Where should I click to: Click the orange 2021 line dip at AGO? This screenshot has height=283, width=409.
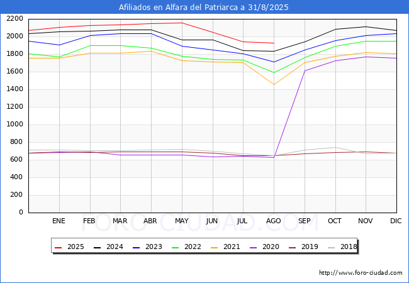pyautogui.click(x=273, y=84)
